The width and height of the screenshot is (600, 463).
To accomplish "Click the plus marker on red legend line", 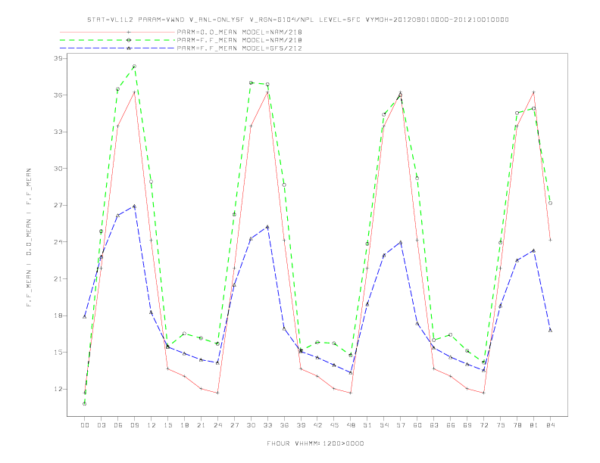I will click(x=129, y=32).
